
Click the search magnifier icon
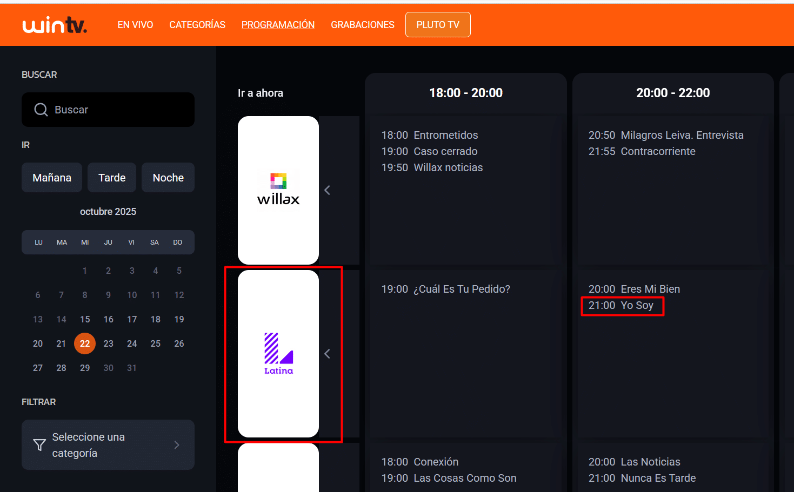(x=41, y=110)
